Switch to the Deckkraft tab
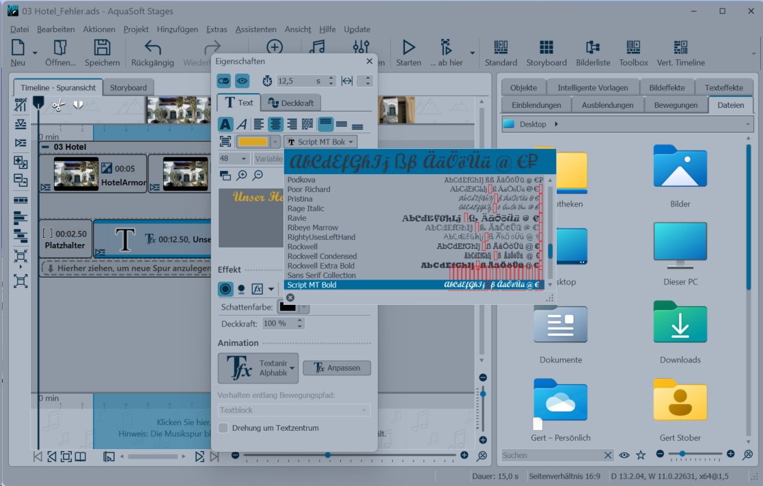This screenshot has height=486, width=763. pyautogui.click(x=291, y=103)
